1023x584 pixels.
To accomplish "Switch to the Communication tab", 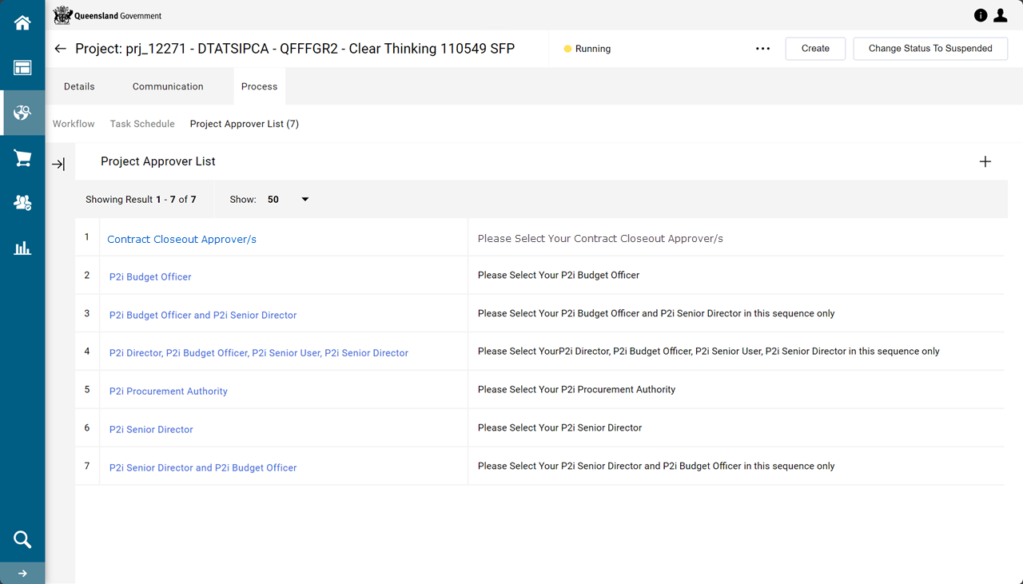I will click(x=168, y=86).
